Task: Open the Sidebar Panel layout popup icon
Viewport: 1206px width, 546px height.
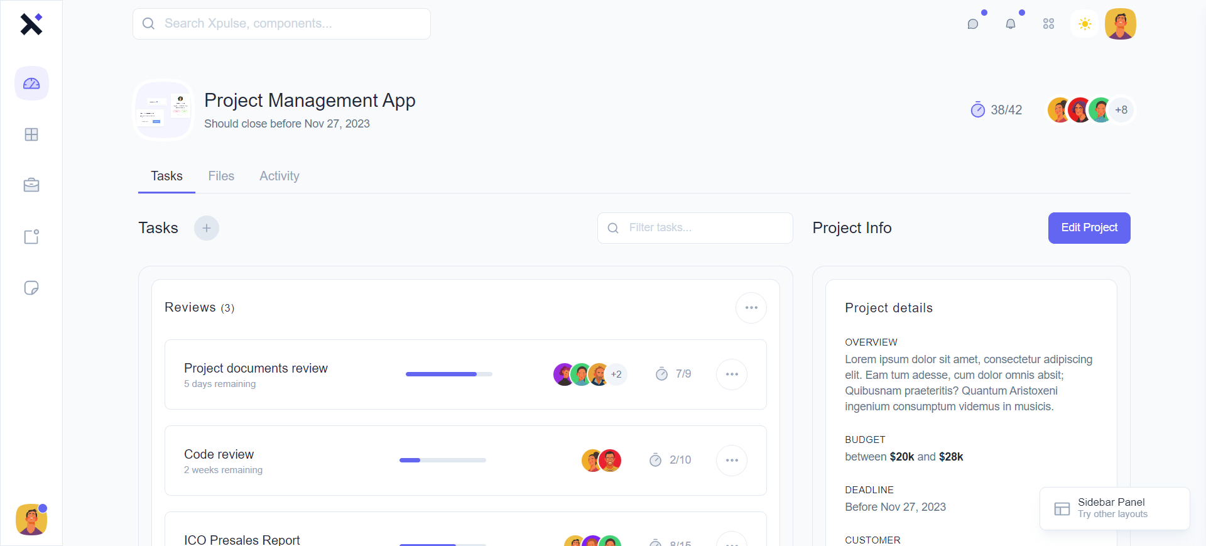Action: pos(1062,508)
